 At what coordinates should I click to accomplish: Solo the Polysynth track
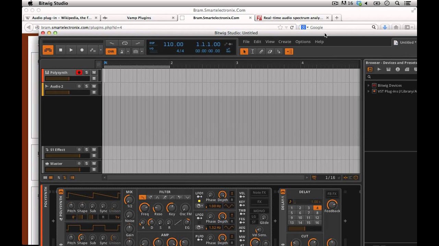[86, 72]
